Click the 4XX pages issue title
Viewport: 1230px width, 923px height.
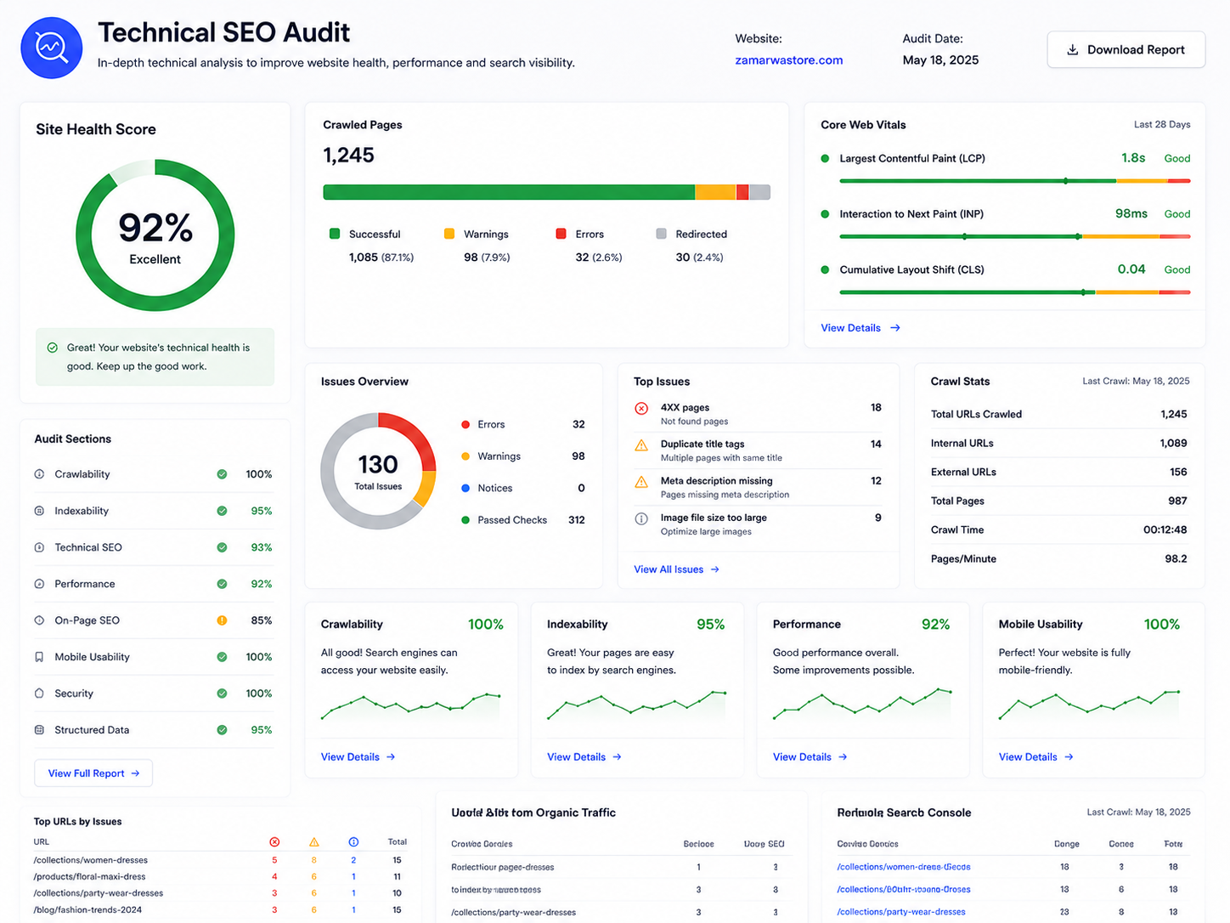tap(685, 408)
